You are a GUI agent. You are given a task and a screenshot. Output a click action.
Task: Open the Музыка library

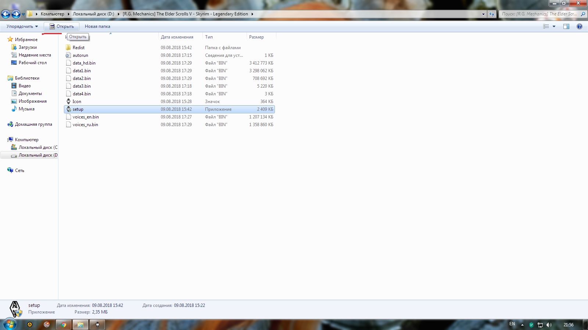(26, 109)
